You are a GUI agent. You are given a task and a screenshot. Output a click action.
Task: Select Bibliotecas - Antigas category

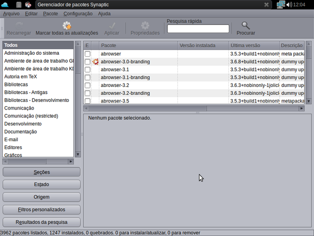(x=38, y=93)
